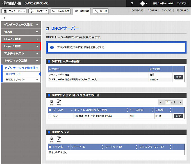Collapse sidebar with double-arrow icon
Image resolution: width=191 pixels, height=164 pixels.
click(3, 18)
